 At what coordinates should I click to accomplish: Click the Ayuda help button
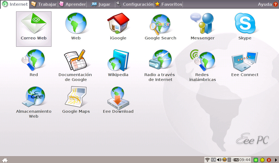pyautogui.click(x=268, y=4)
